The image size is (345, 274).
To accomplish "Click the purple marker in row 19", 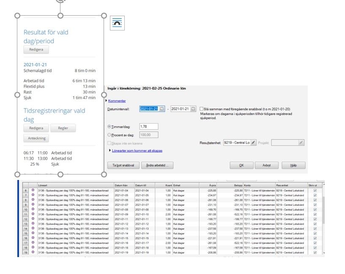I will (33, 252).
